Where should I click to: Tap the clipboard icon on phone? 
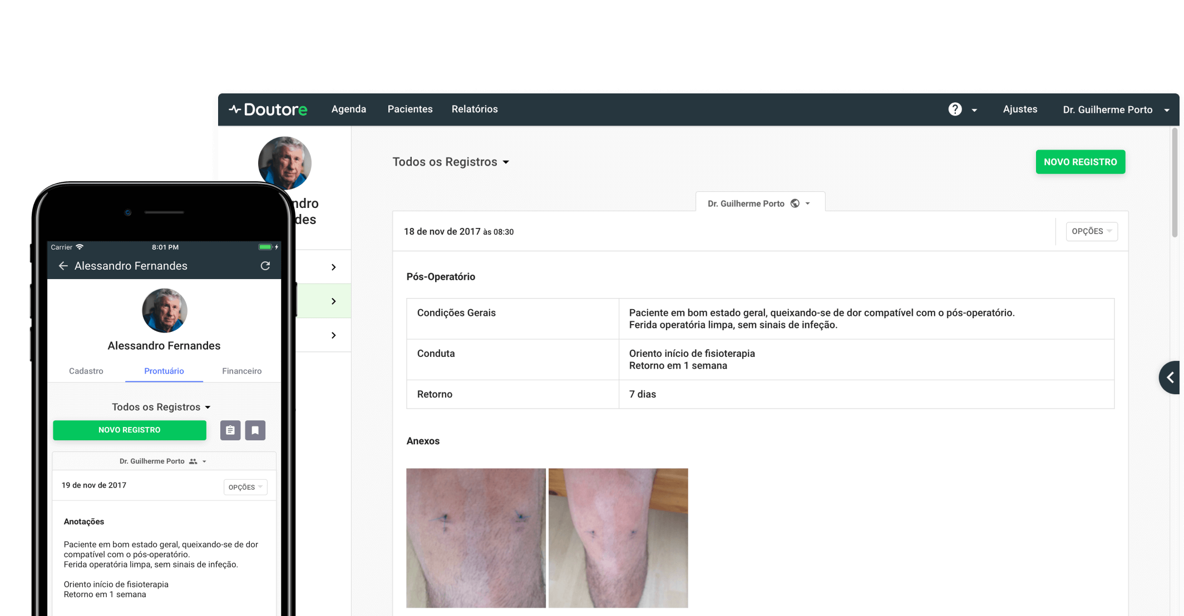coord(230,430)
